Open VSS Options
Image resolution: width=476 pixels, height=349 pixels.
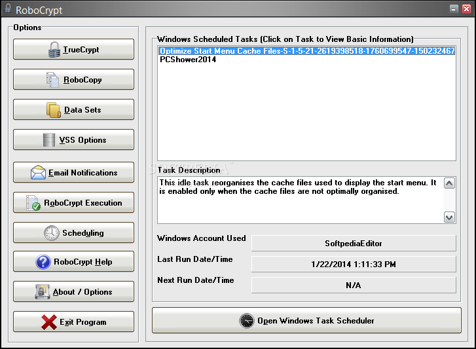[x=73, y=139]
